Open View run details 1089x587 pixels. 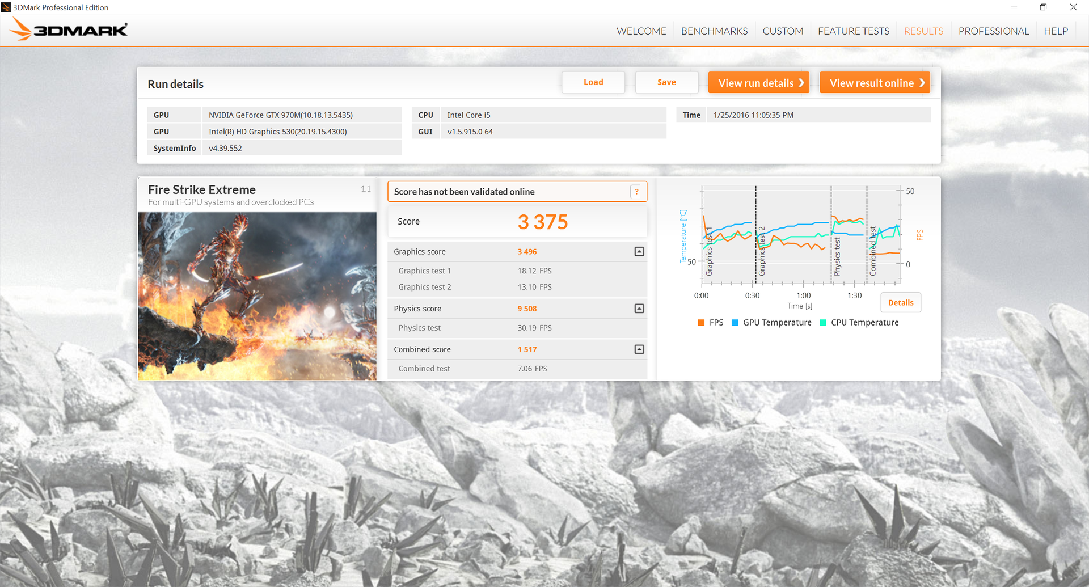pyautogui.click(x=759, y=83)
